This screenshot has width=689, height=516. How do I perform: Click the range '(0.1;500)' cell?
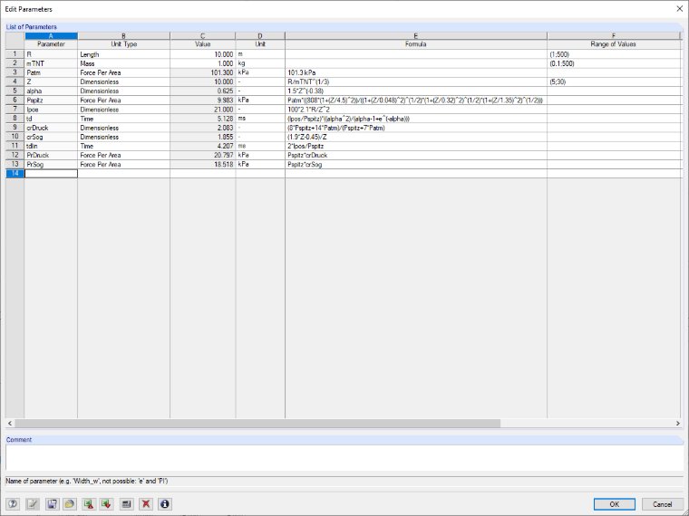click(x=614, y=63)
